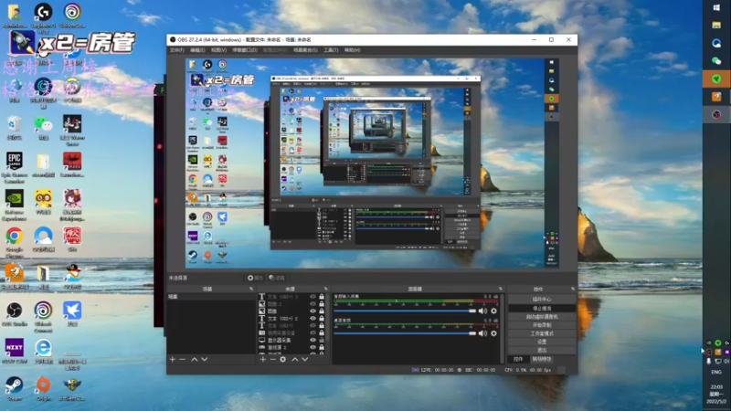Image resolution: width=731 pixels, height=411 pixels.
Task: Open Origin desktop shortcut
Action: point(43,389)
